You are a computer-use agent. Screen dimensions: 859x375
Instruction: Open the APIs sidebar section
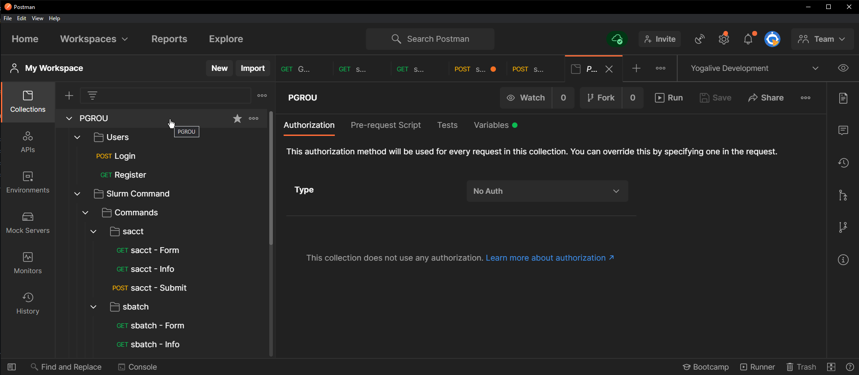28,142
